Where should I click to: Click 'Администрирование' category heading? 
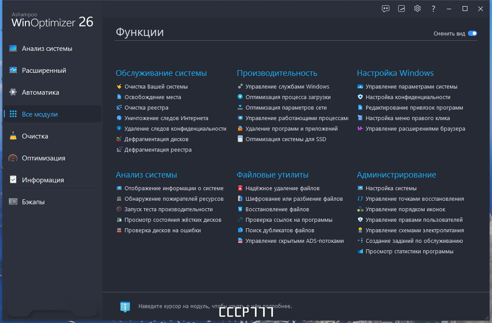point(396,175)
